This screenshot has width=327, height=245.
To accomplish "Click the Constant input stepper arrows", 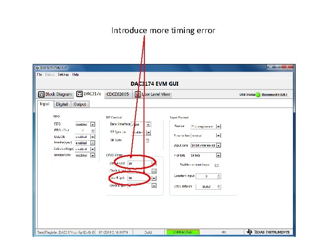I will click(x=218, y=176).
